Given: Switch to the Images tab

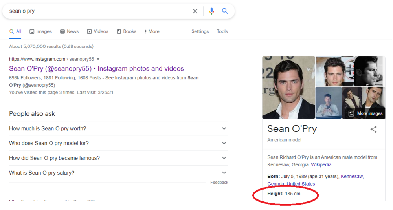Looking at the screenshot, I should [40, 31].
